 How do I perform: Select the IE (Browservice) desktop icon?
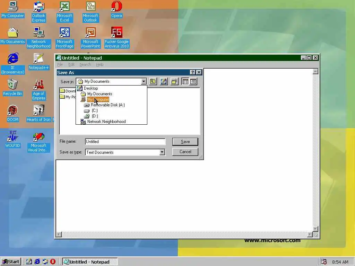click(x=13, y=64)
